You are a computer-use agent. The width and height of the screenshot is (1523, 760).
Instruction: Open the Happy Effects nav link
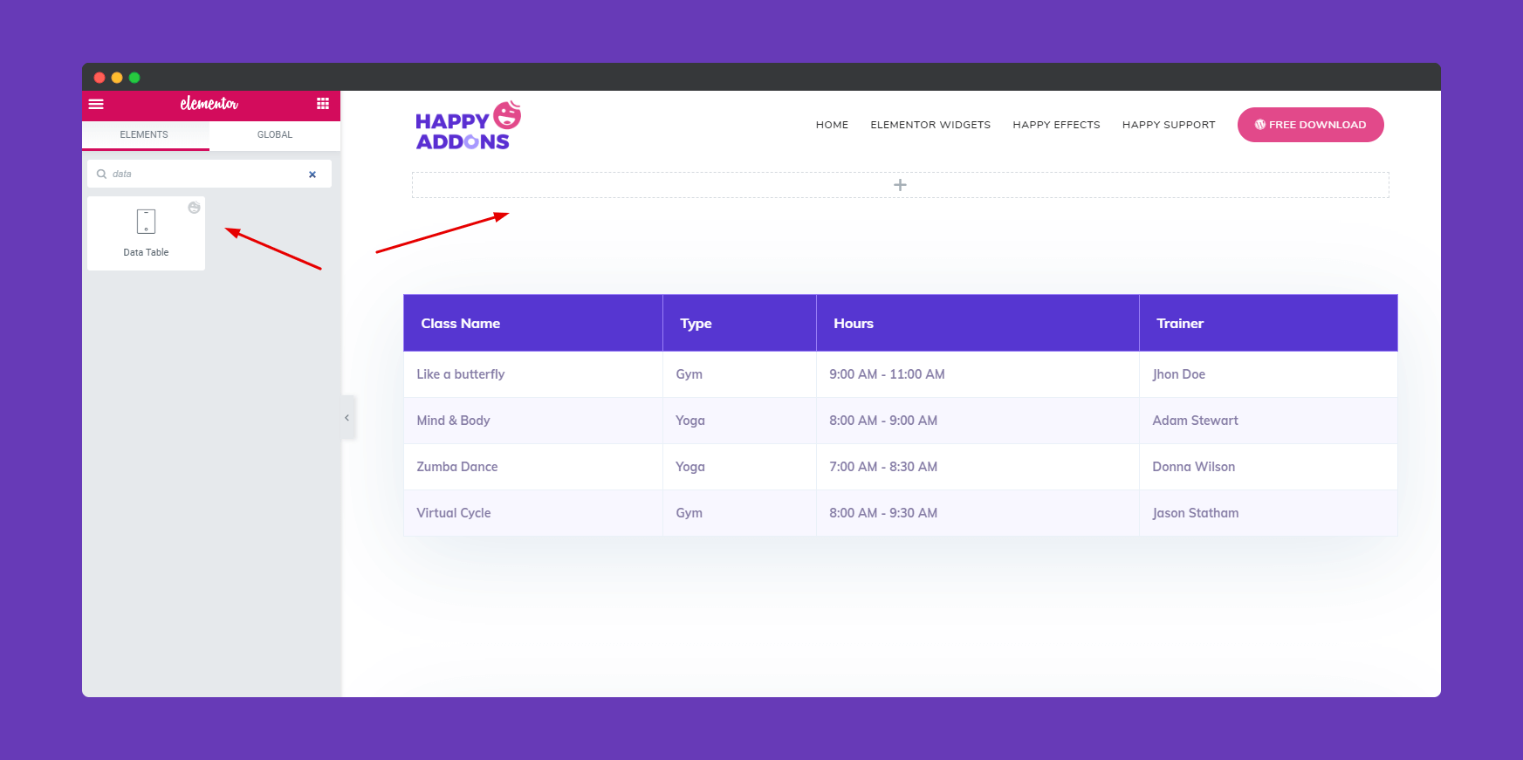(1056, 125)
